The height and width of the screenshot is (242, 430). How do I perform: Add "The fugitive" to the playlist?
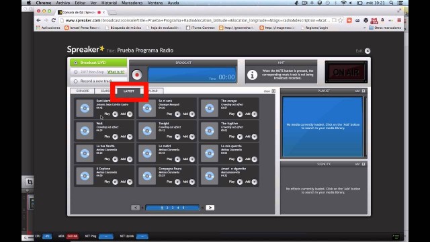254,136
